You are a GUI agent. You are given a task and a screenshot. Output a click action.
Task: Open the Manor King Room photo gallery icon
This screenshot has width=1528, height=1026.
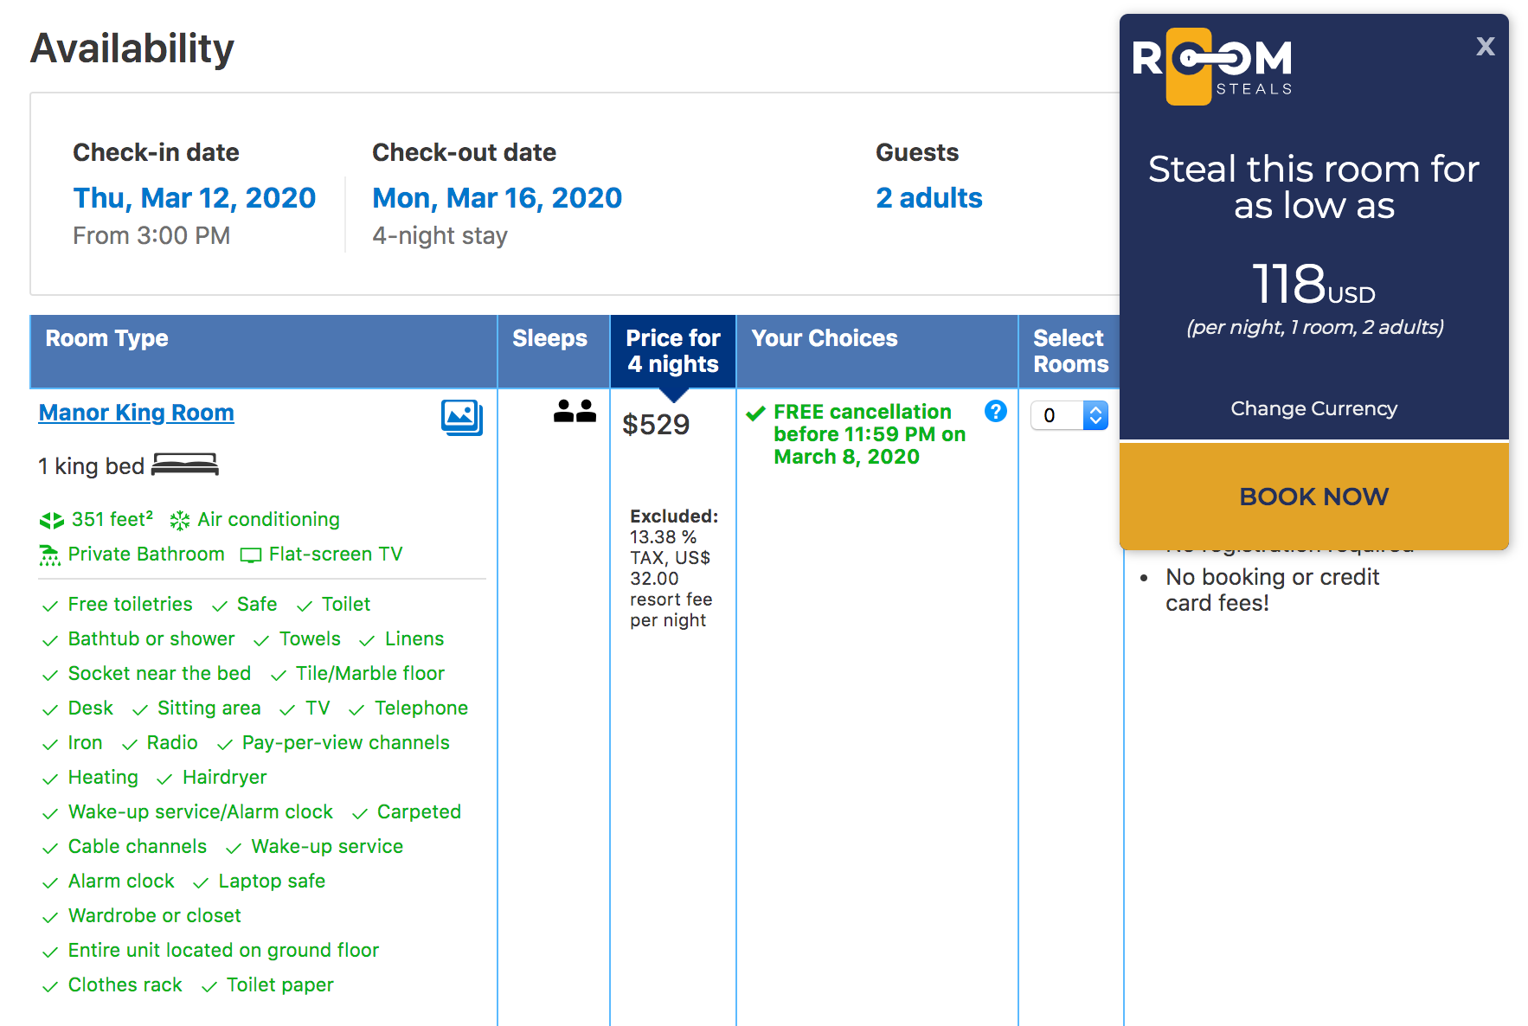[x=462, y=417]
